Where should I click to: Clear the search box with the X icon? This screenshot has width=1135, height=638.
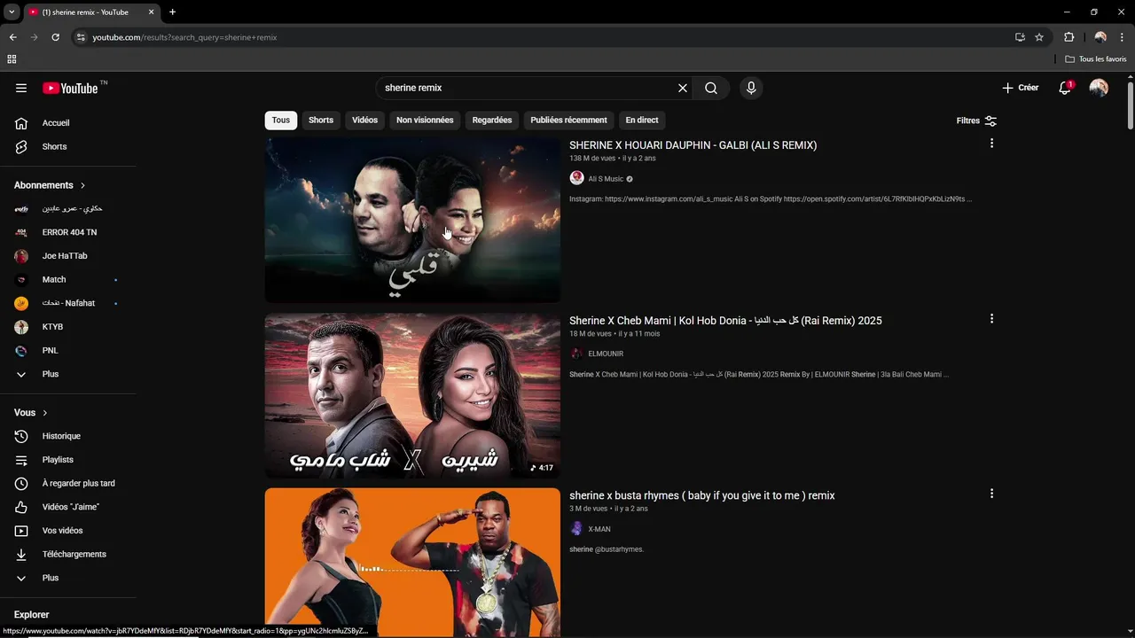click(x=683, y=88)
